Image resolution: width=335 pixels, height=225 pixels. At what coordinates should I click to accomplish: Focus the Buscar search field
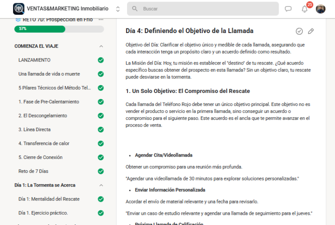[203, 9]
